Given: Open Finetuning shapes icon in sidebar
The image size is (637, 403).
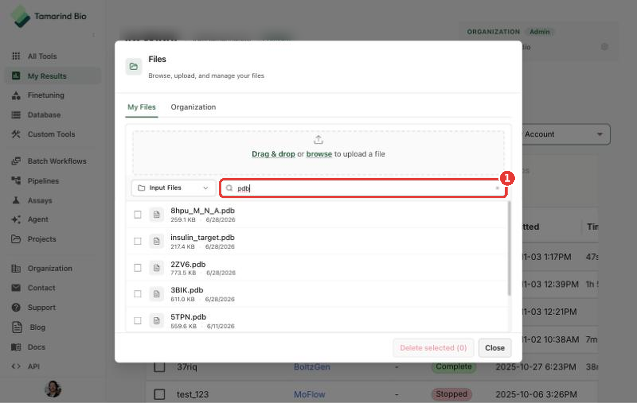Looking at the screenshot, I should coord(16,95).
